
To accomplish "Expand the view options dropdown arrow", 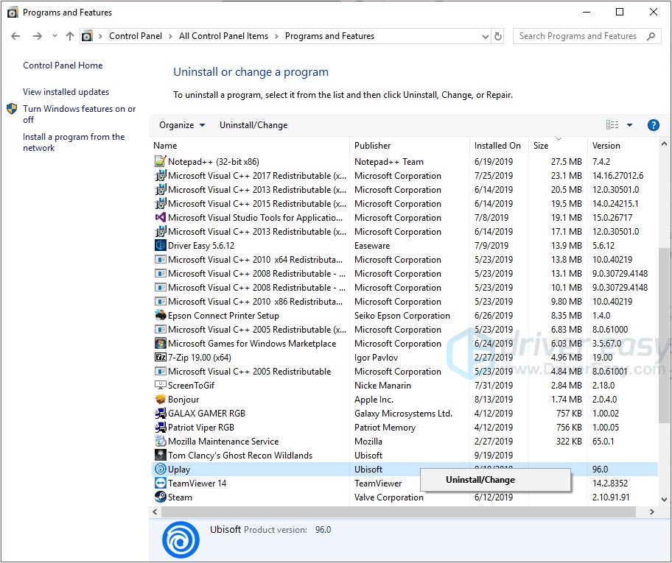I will pos(629,125).
